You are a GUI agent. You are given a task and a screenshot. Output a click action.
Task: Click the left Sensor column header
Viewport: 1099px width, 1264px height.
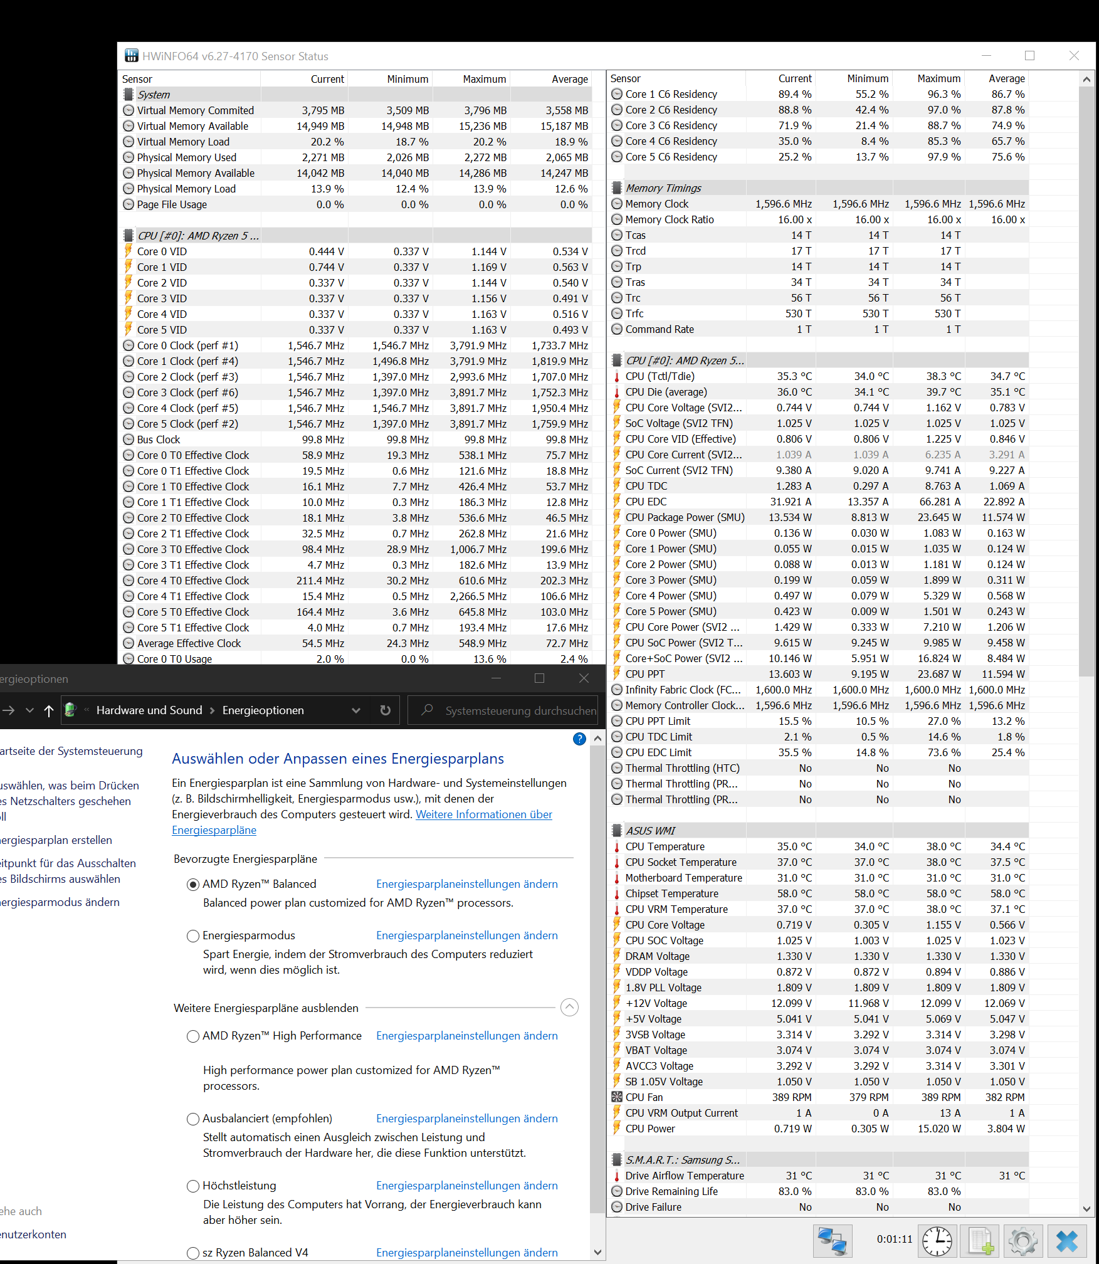[x=189, y=79]
